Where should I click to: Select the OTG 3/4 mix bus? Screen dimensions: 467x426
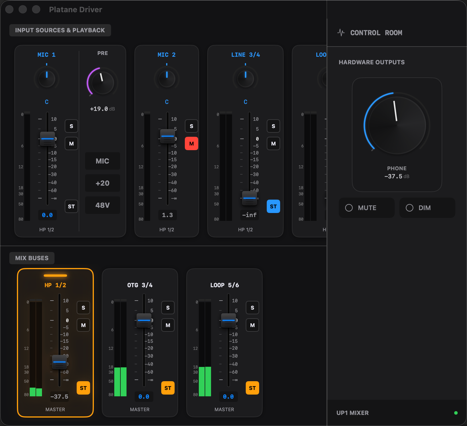140,285
